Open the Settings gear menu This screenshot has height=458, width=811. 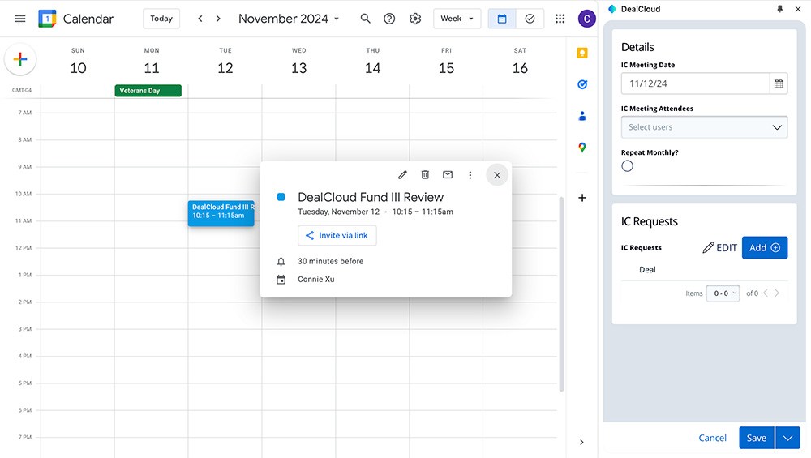click(415, 19)
